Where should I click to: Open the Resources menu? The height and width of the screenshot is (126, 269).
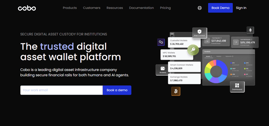coord(115,8)
